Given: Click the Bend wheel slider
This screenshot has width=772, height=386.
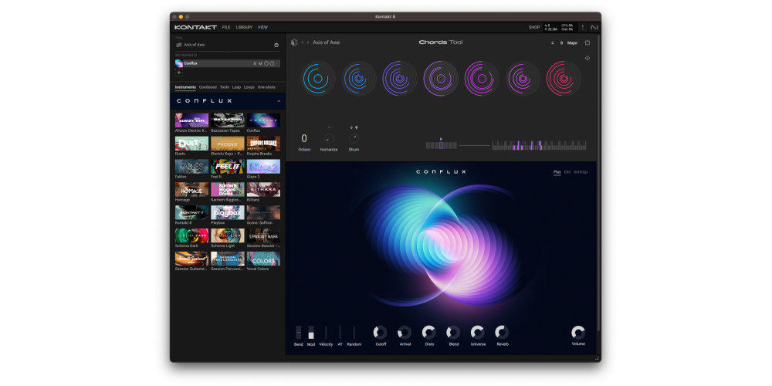Looking at the screenshot, I should (x=298, y=332).
